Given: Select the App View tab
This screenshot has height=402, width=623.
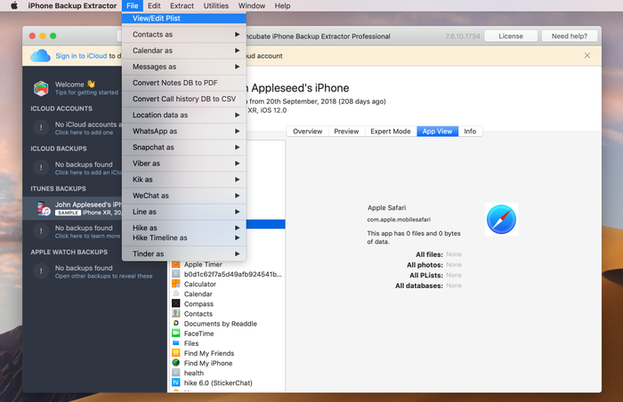Looking at the screenshot, I should [x=438, y=131].
